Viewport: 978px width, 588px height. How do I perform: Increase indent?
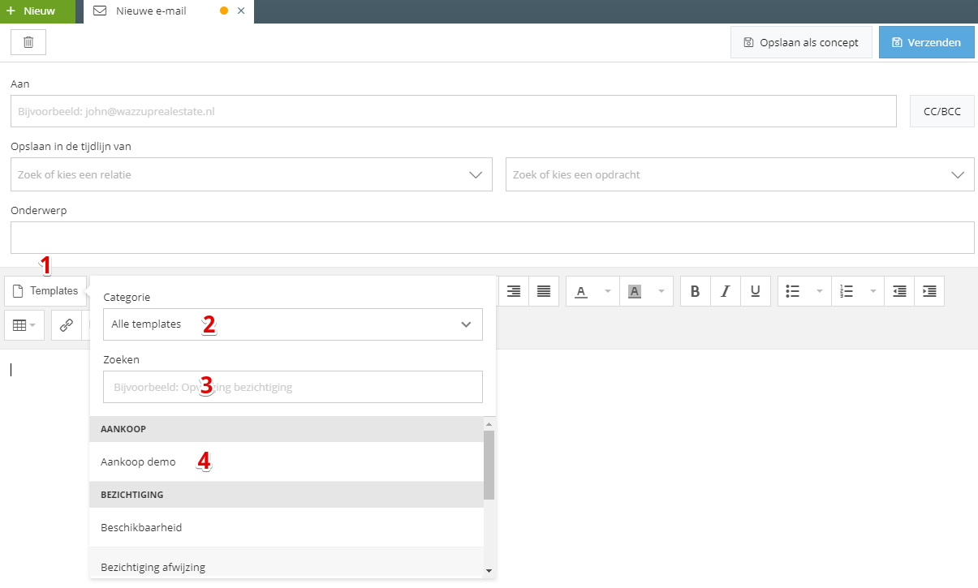click(929, 291)
